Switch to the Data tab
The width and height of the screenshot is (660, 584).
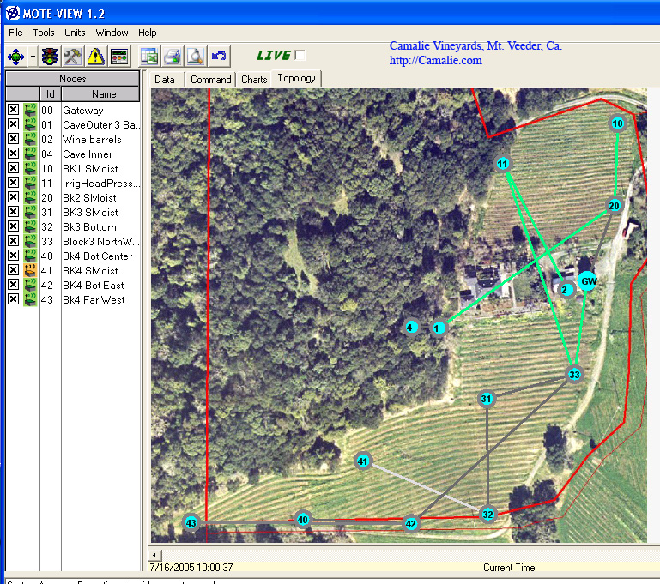click(165, 79)
